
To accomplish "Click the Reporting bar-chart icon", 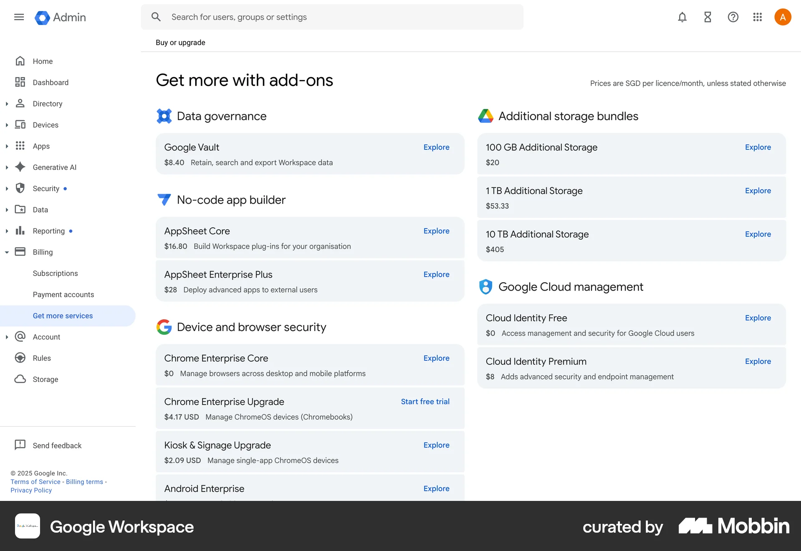I will click(x=20, y=231).
